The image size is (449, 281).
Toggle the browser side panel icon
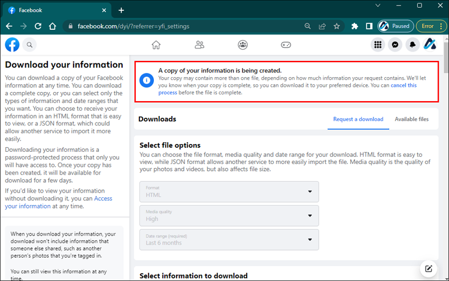point(369,26)
